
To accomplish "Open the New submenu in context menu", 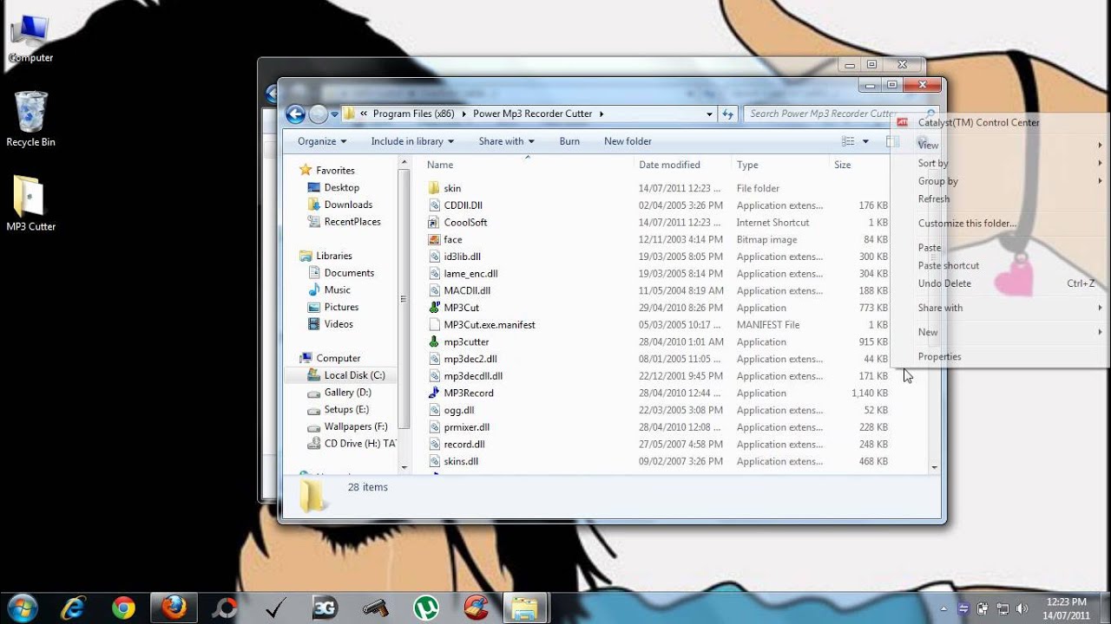I will [999, 332].
